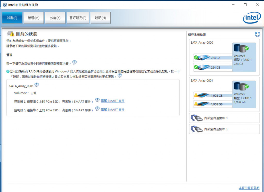
Task: Click the Volume1 224 GB size text
Action: coord(238,64)
